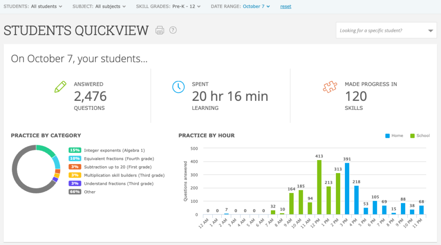The width and height of the screenshot is (441, 245).
Task: Open the help question mark icon
Action: (173, 30)
